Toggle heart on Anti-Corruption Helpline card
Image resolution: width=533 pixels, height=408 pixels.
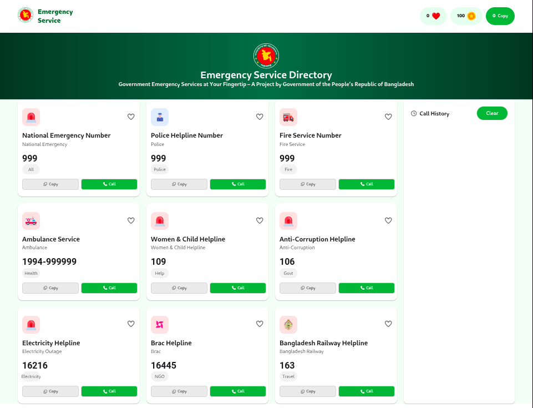tap(388, 220)
